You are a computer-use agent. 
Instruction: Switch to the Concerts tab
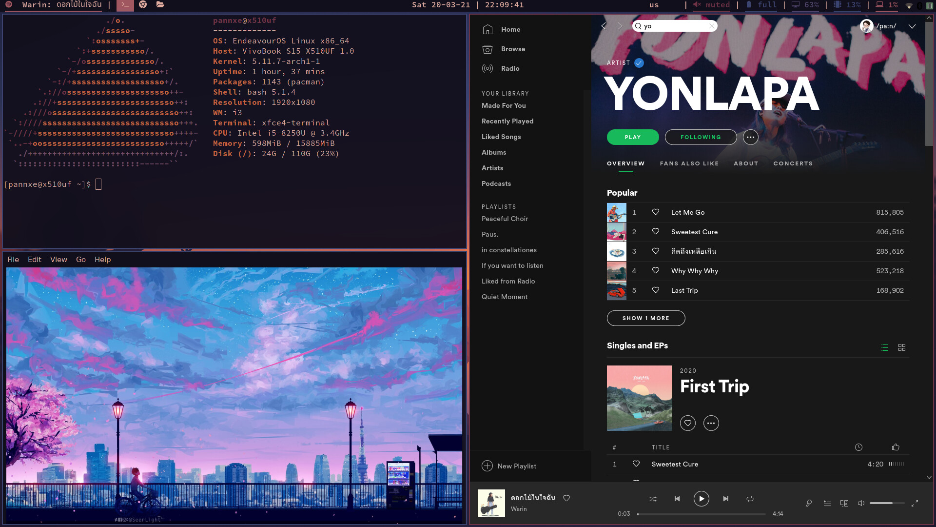click(x=793, y=163)
